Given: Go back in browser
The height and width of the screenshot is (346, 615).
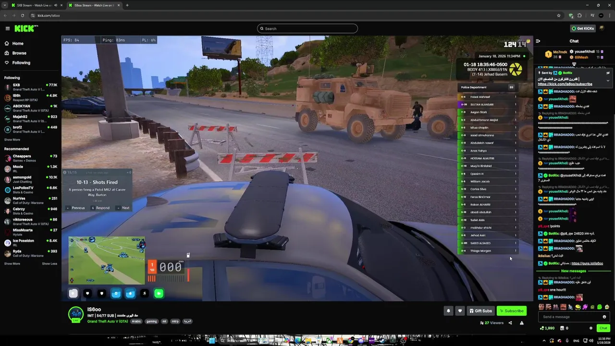Looking at the screenshot, I should pos(5,15).
